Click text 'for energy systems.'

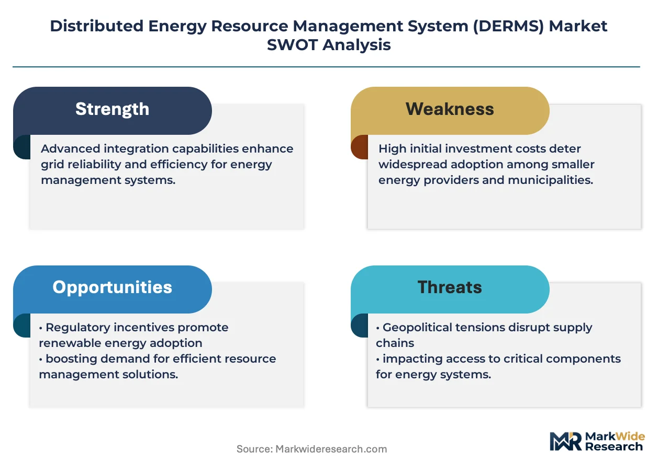pyautogui.click(x=433, y=375)
